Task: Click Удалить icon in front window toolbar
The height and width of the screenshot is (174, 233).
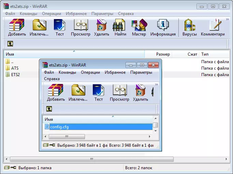Action: pos(140,90)
